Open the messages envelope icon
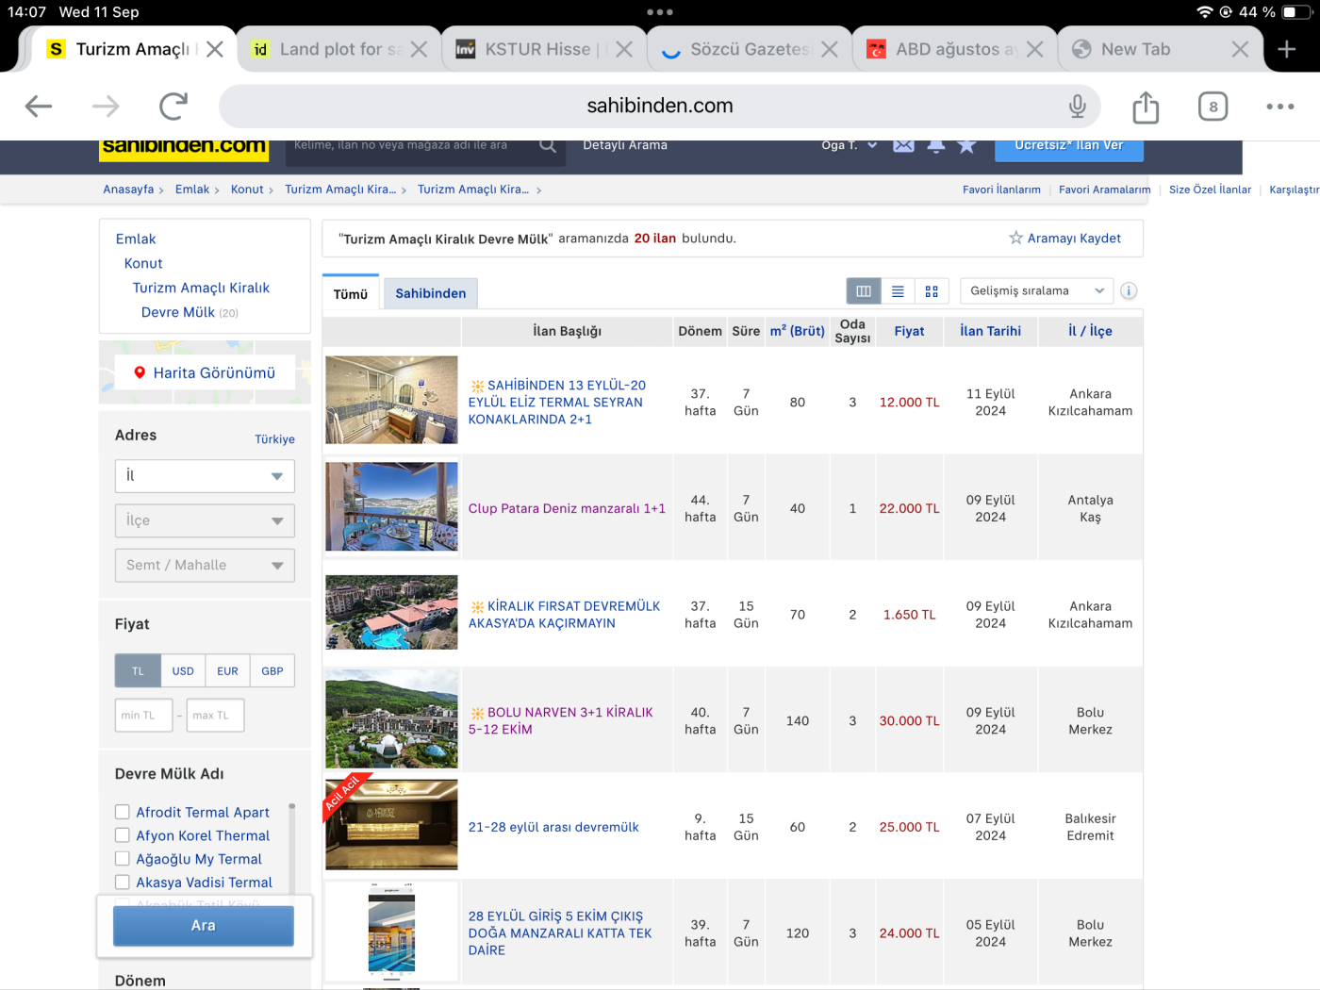Image resolution: width=1320 pixels, height=990 pixels. coord(903,145)
